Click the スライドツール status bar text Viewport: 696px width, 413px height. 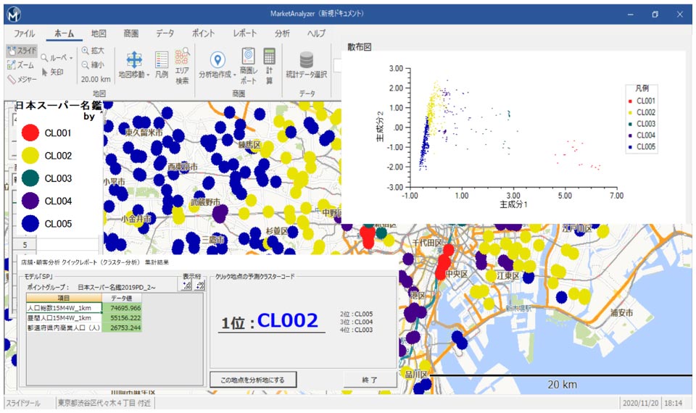tap(23, 403)
